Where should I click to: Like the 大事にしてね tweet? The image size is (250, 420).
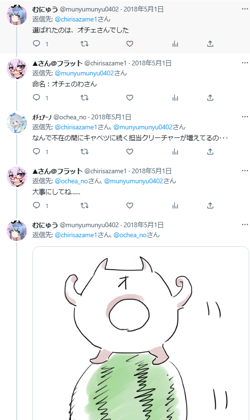pyautogui.click(x=130, y=205)
